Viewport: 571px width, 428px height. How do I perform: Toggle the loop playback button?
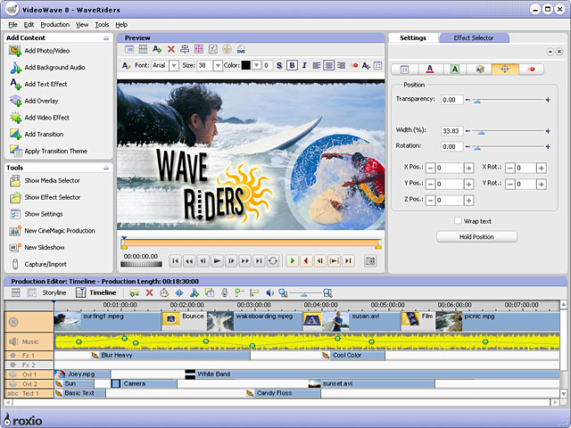coord(273,260)
